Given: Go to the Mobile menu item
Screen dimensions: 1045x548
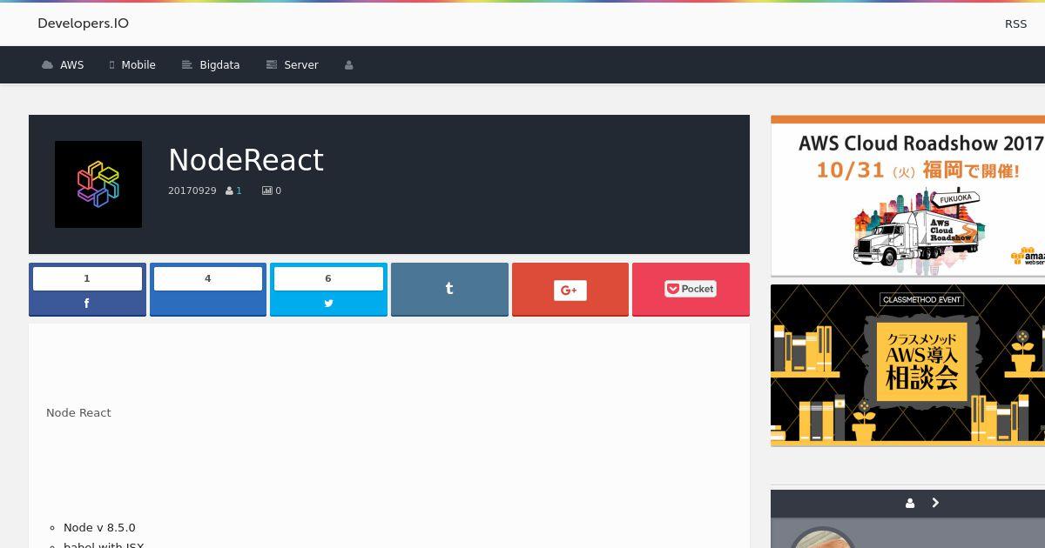Looking at the screenshot, I should [132, 65].
